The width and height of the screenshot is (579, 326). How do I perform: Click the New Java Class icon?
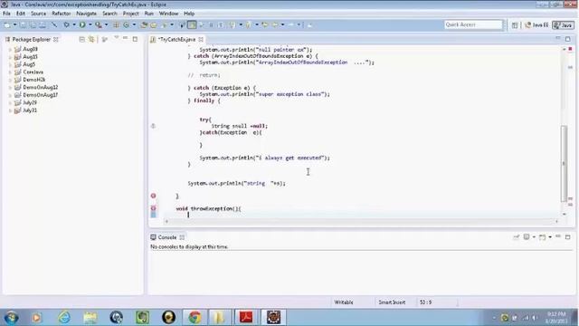tap(127, 24)
